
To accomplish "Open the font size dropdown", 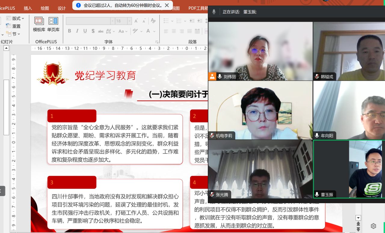I will point(129,21).
